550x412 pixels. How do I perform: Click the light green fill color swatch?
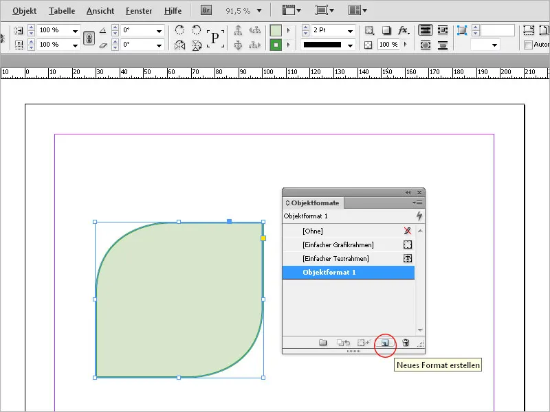pos(276,30)
